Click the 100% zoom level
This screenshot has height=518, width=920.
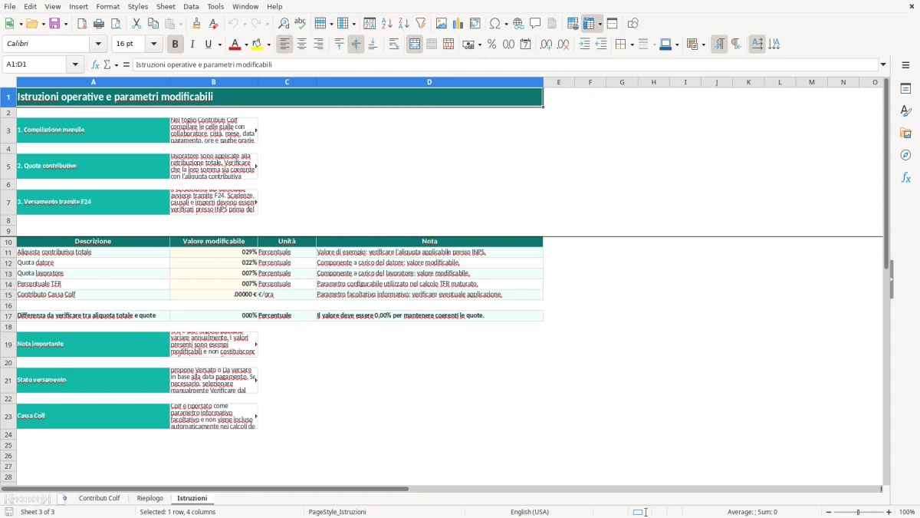(907, 512)
